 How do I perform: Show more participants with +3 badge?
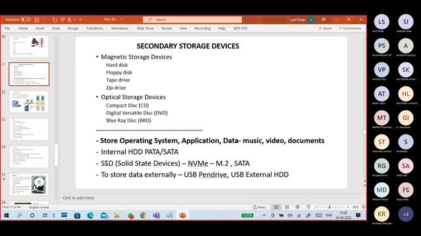406,214
